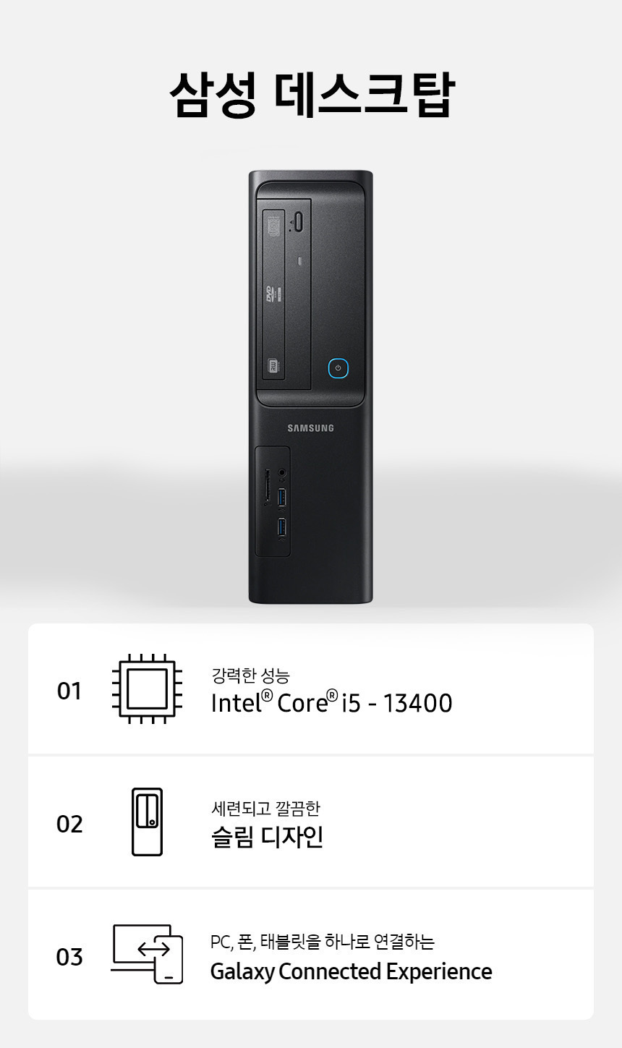The height and width of the screenshot is (1048, 622).
Task: Click the number 03 label
Action: pyautogui.click(x=69, y=957)
